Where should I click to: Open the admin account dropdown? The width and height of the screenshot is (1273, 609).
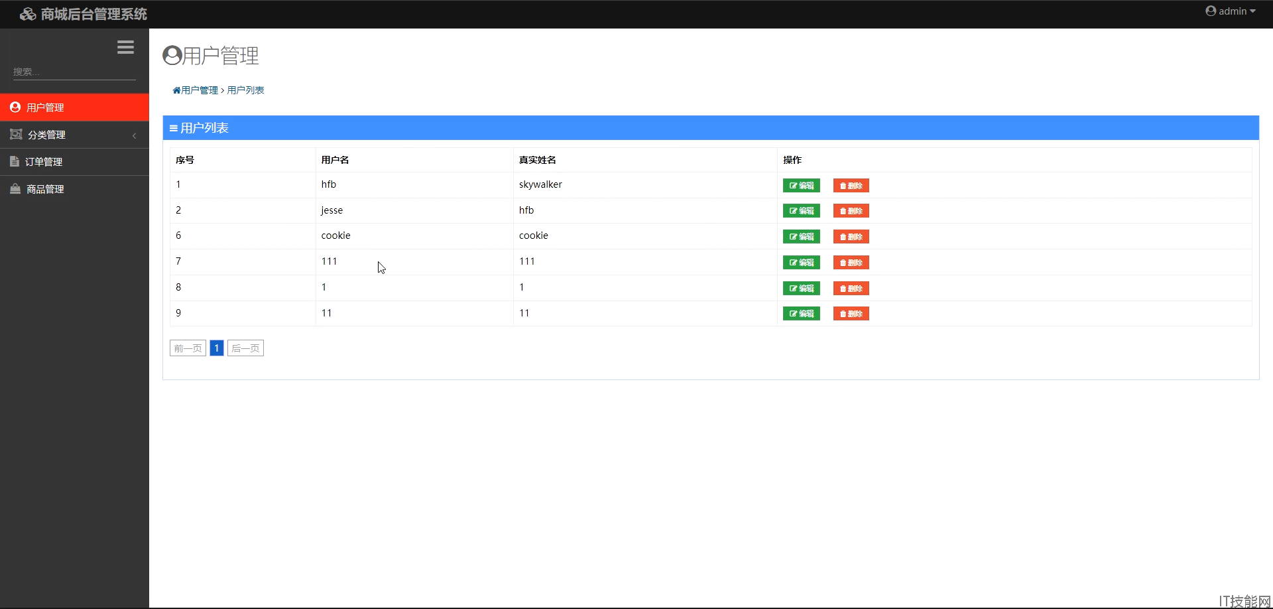coord(1231,11)
